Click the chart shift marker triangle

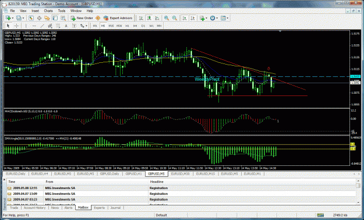click(x=280, y=31)
